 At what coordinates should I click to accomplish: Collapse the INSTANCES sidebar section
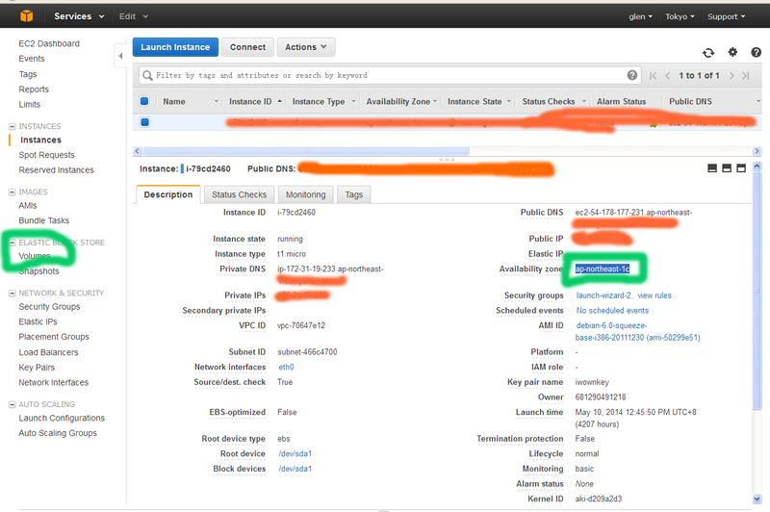coord(13,126)
